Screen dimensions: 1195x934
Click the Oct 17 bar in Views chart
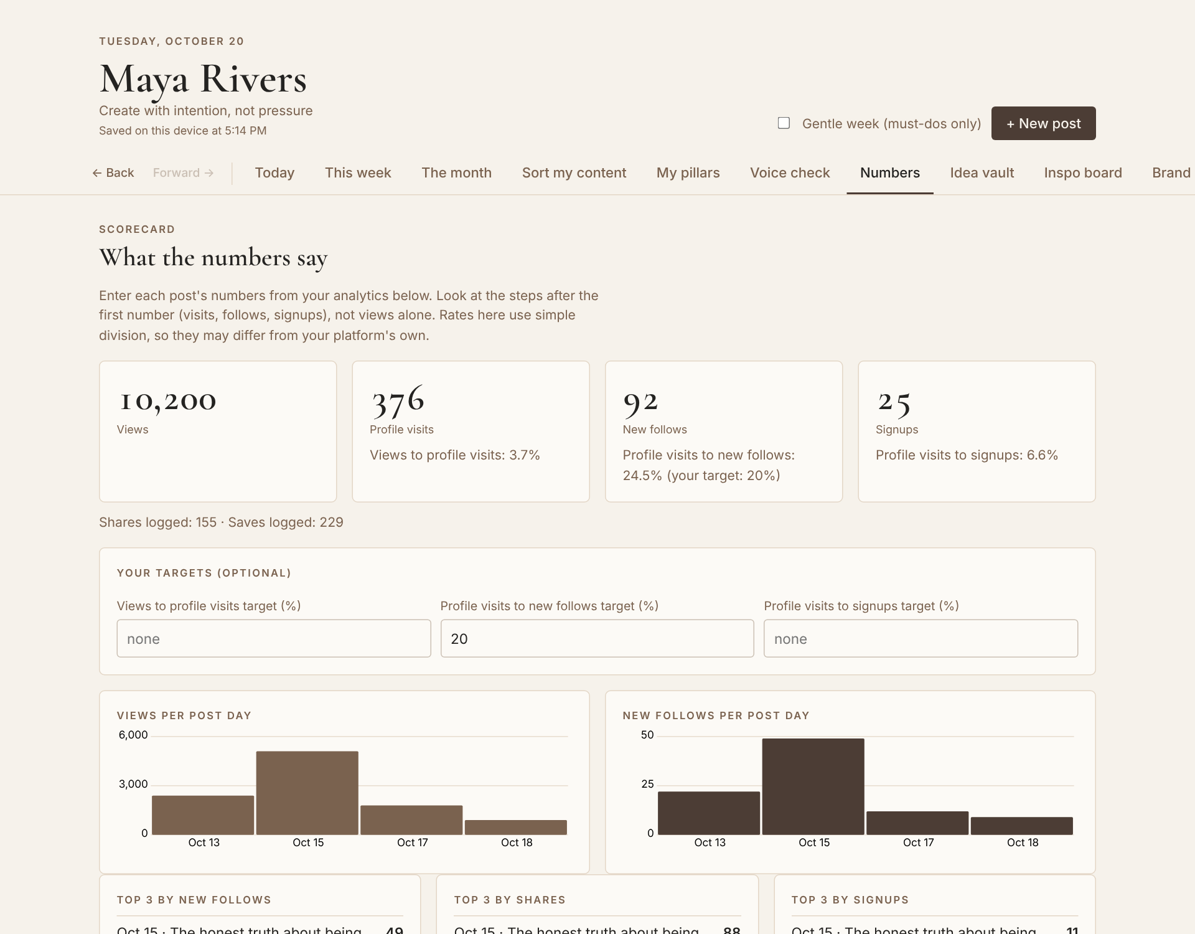pyautogui.click(x=411, y=820)
